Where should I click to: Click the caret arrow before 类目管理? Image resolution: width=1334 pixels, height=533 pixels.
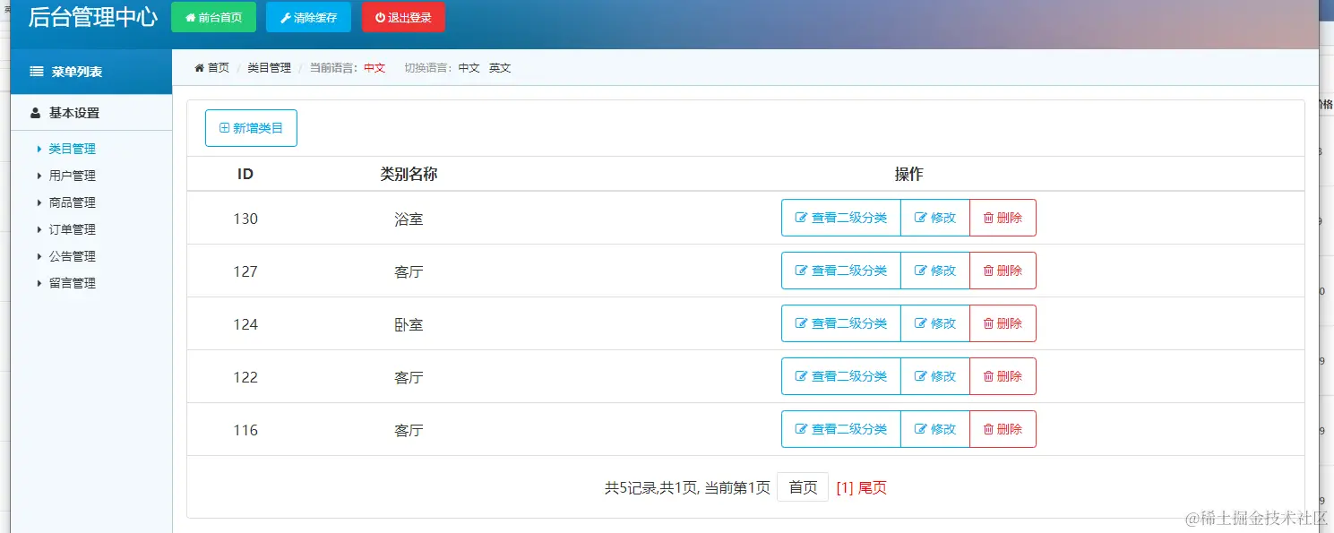39,149
